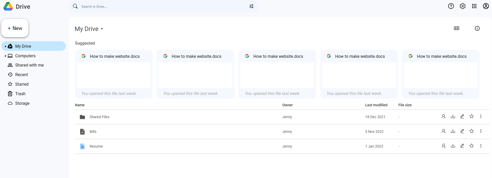Image resolution: width=492 pixels, height=178 pixels.
Task: Open more actions for Bills
Action: tap(481, 131)
